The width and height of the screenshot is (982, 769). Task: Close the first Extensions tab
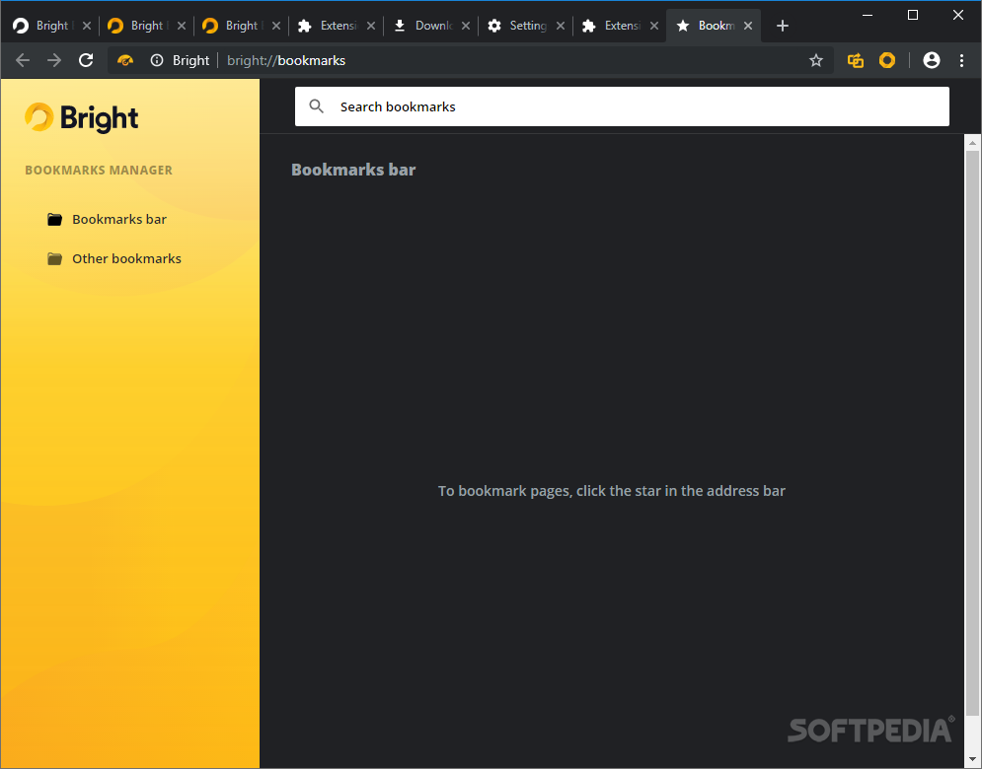(x=371, y=26)
